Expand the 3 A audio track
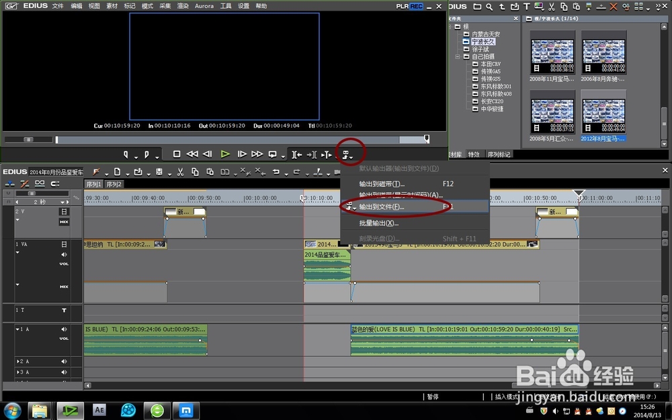The image size is (672, 420). tap(18, 372)
